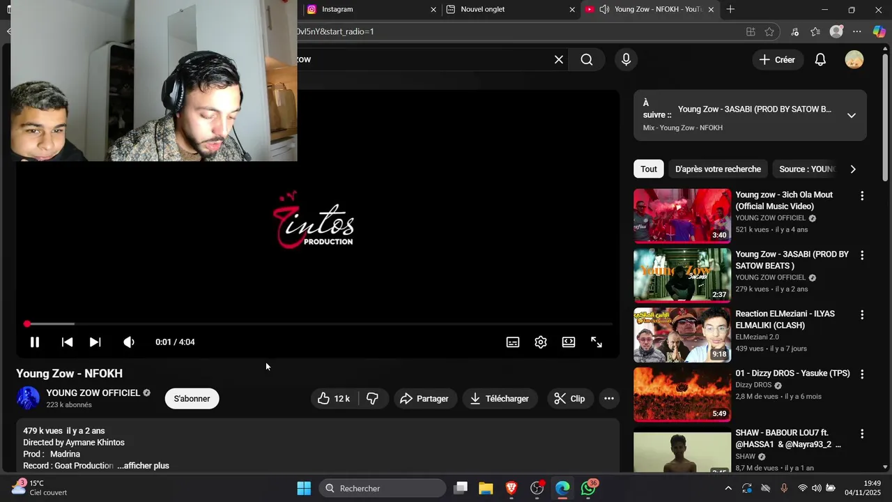892x502 pixels.
Task: Open Edge favorites list icon
Action: click(815, 31)
